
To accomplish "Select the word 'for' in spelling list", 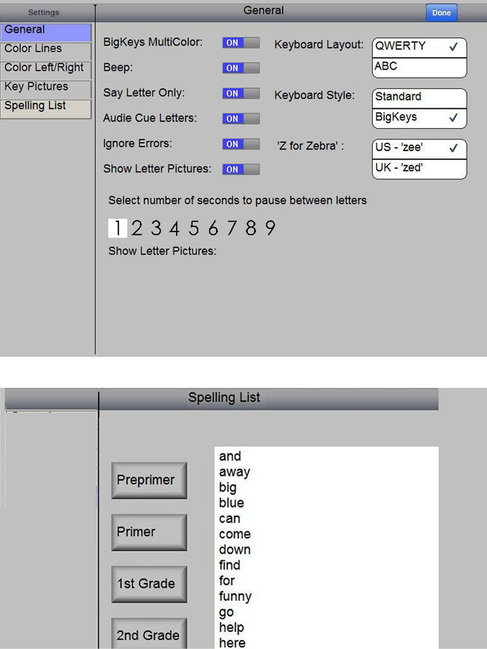I will pyautogui.click(x=227, y=581).
